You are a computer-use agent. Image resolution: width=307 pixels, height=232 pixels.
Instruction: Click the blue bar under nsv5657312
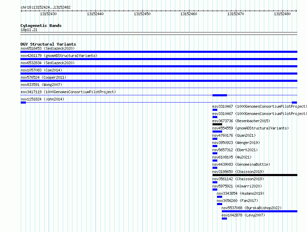[215, 153]
